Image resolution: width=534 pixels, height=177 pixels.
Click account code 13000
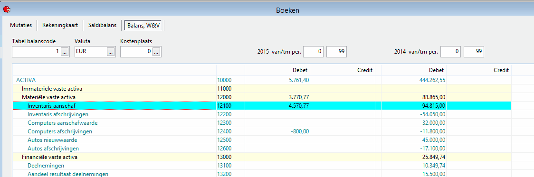coord(224,157)
